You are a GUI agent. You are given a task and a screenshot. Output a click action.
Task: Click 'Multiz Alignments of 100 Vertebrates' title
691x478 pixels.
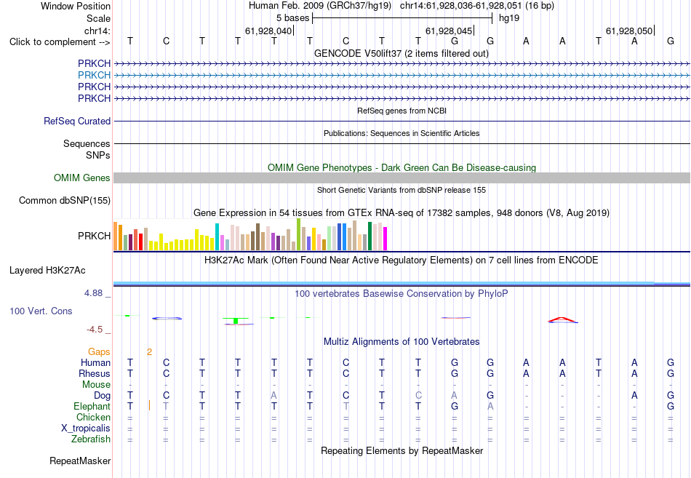point(402,342)
